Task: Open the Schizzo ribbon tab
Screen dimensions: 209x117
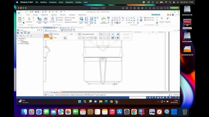Action: [35, 15]
